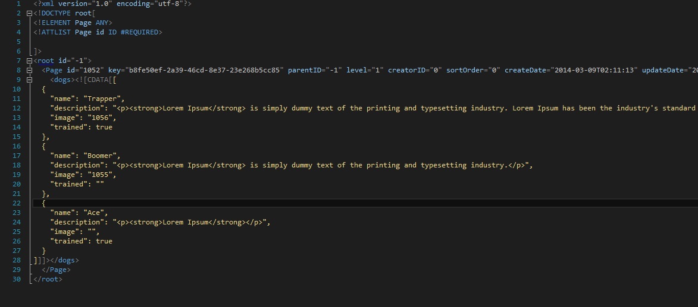Collapse the dogs CDATA fold marker on line 9
Viewport: 698px width, 307px height.
point(29,80)
